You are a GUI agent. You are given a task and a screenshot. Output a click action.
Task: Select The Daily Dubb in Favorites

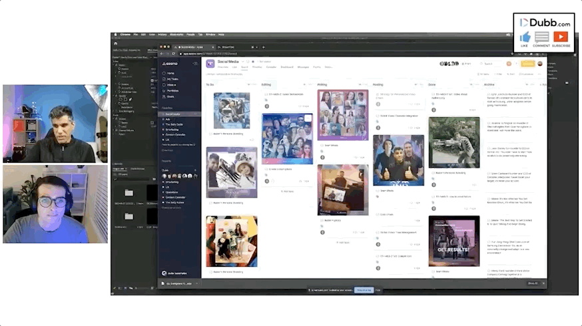[174, 124]
